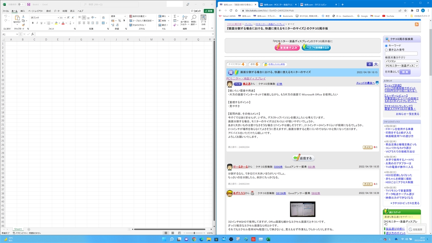432x243 pixels.
Task: Click the comma style icon in Excel
Action: [124, 21]
